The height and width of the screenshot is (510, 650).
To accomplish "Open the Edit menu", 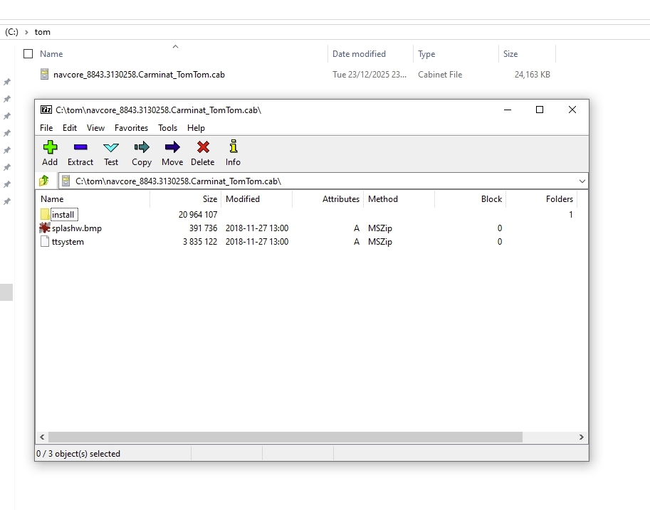I will point(70,128).
